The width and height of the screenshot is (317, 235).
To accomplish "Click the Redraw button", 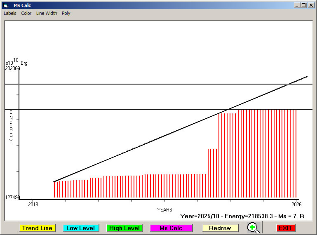I will (220, 228).
